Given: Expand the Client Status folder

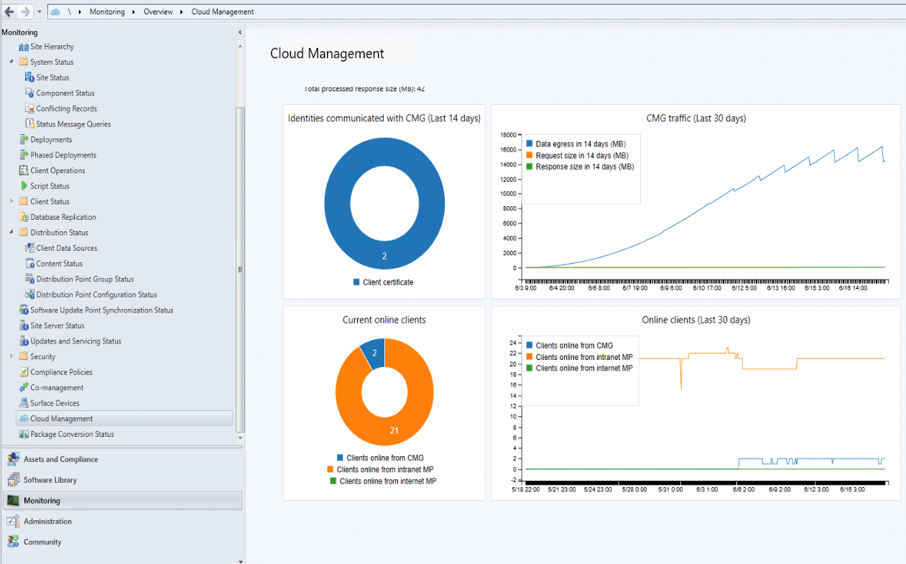Looking at the screenshot, I should tap(11, 201).
